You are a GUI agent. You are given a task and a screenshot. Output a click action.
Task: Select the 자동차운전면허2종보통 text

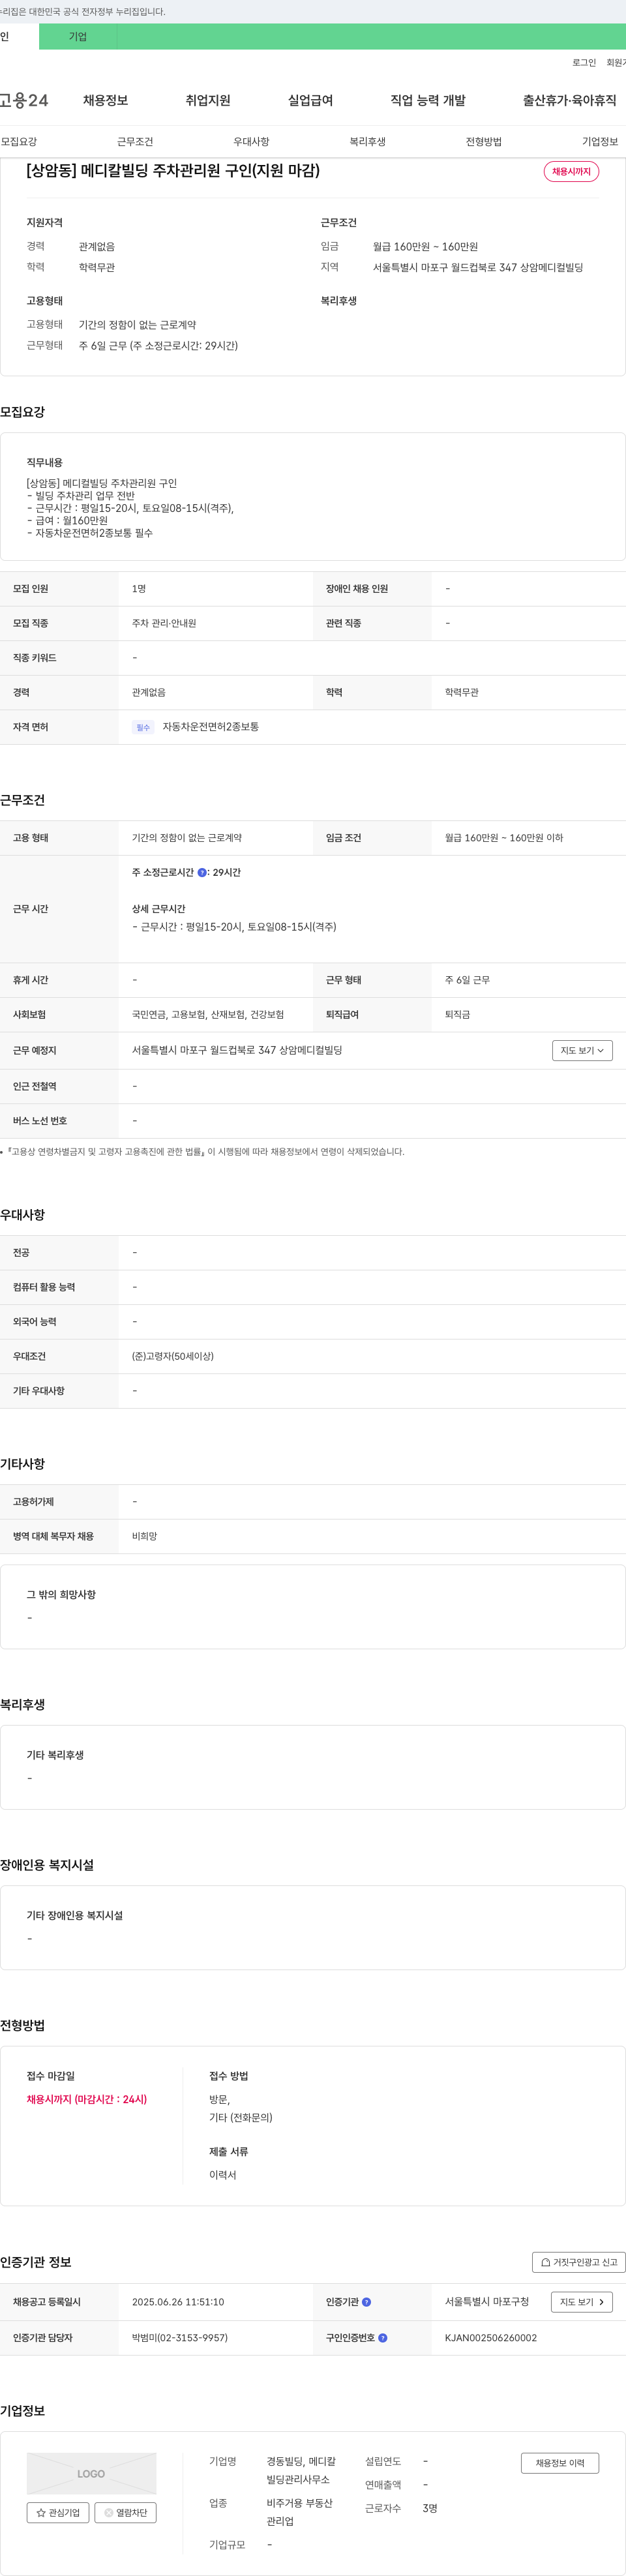tap(210, 726)
